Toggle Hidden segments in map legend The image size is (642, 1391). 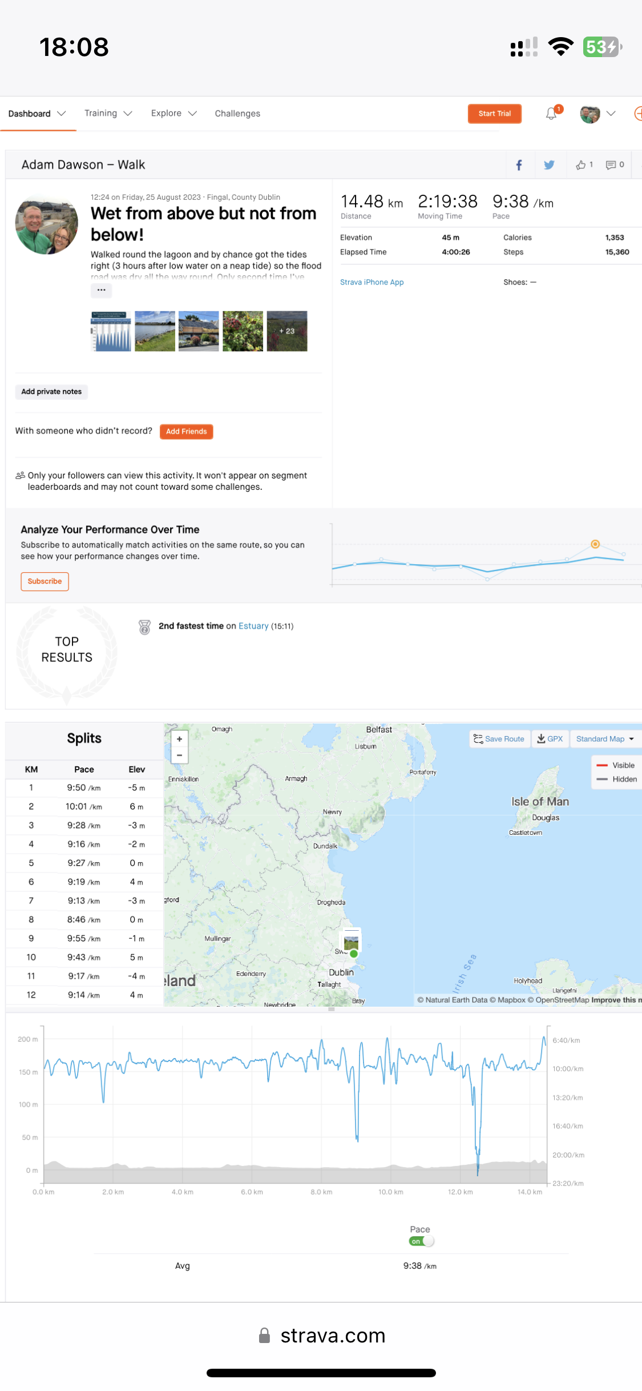617,779
